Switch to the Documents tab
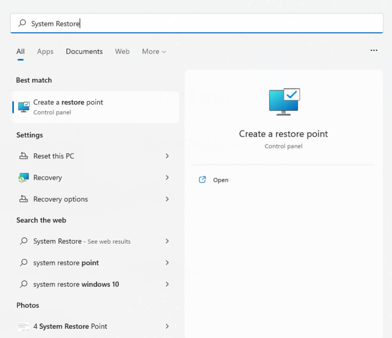The width and height of the screenshot is (392, 338). 84,52
